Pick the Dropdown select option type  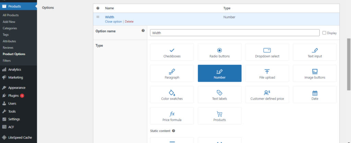[x=267, y=52]
